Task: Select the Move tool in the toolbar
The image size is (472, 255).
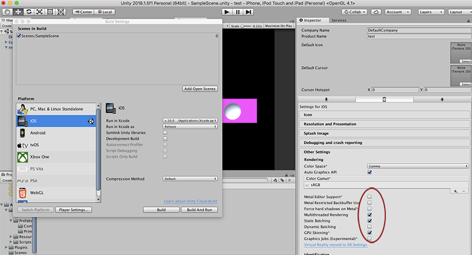Action: coord(18,12)
